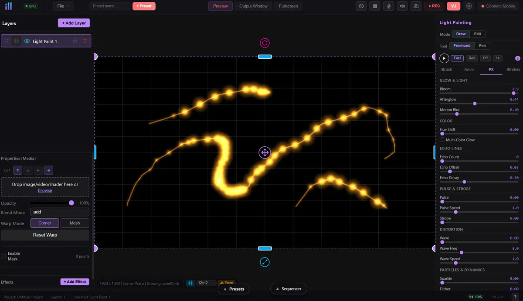The width and height of the screenshot is (523, 301).
Task: Open settings via the gear icon
Action: [469, 6]
